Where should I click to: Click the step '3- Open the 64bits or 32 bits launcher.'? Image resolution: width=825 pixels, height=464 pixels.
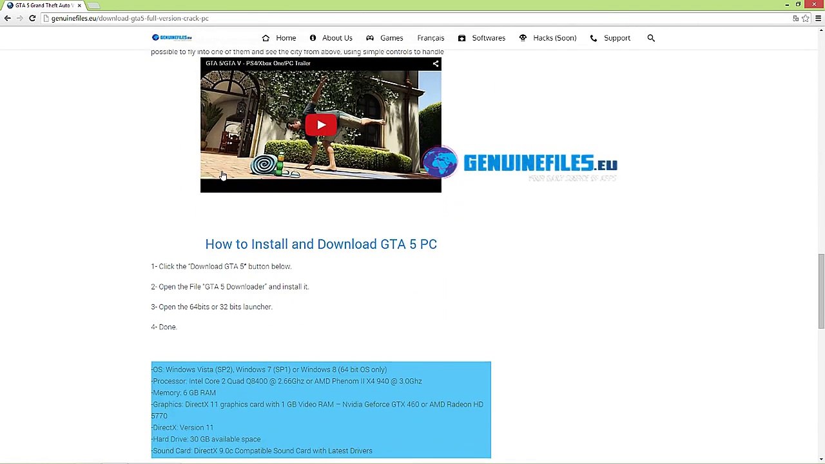(x=211, y=307)
